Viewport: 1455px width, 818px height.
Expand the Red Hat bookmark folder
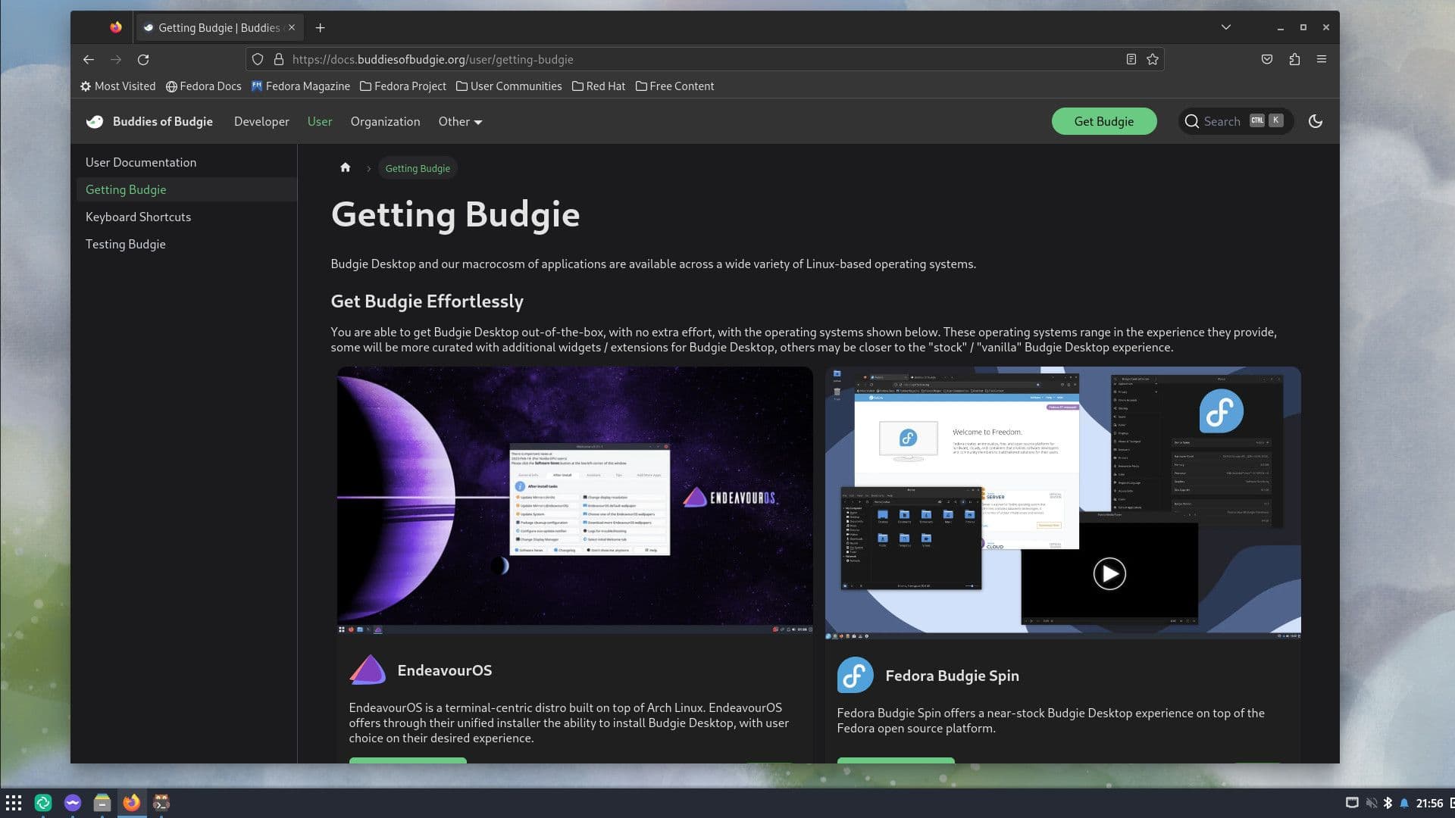point(599,86)
